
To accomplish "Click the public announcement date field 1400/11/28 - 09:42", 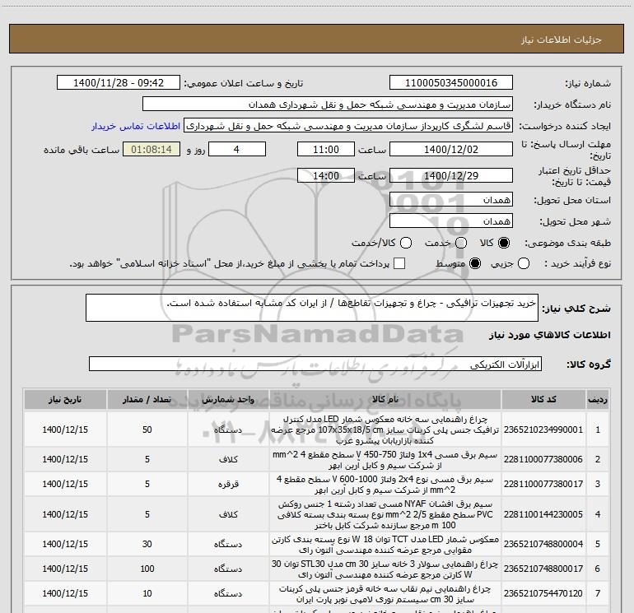I will pos(119,83).
